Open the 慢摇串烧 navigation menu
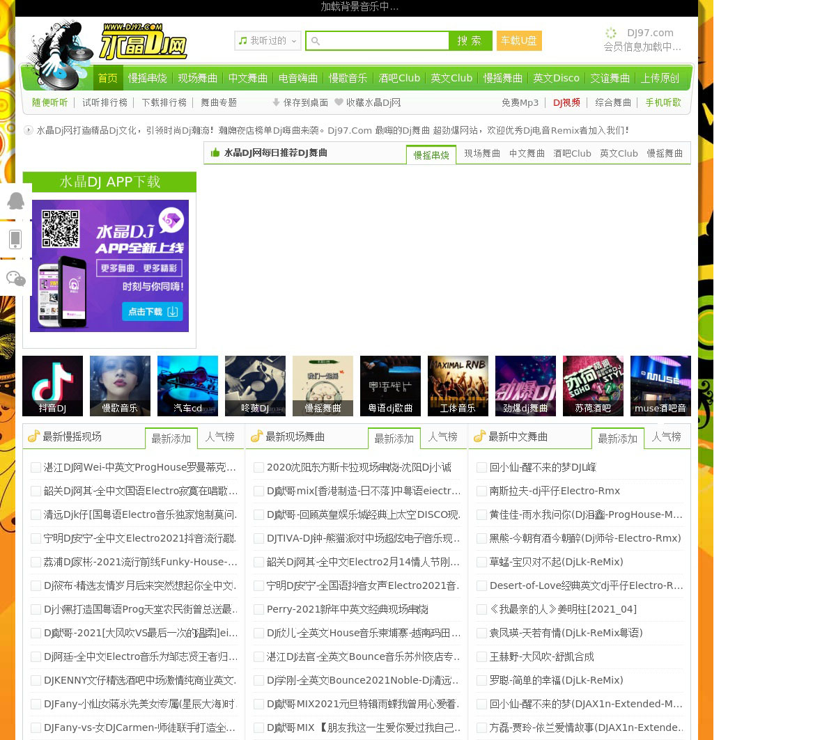This screenshot has height=740, width=836. pos(147,78)
